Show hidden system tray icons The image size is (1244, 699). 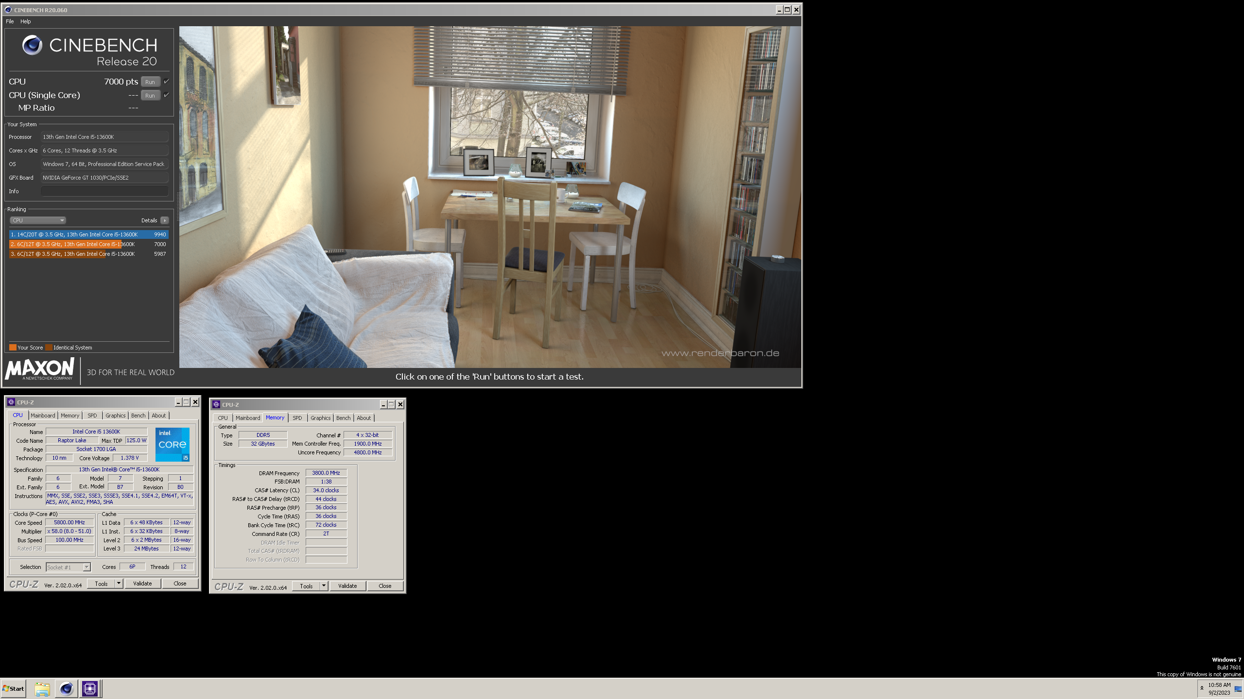point(1202,688)
